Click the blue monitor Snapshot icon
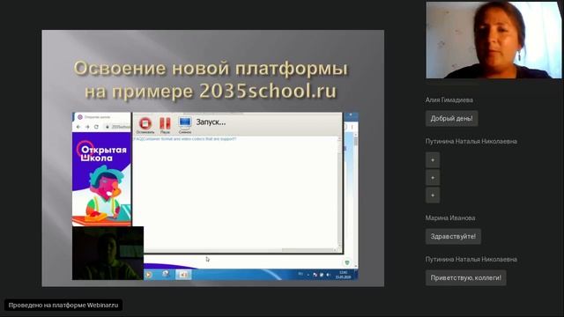Screen dimensions: 564x317 [x=185, y=123]
